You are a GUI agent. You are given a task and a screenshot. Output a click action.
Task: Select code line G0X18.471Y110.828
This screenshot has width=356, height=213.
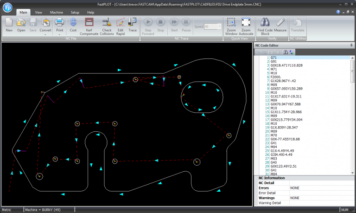(x=286, y=65)
